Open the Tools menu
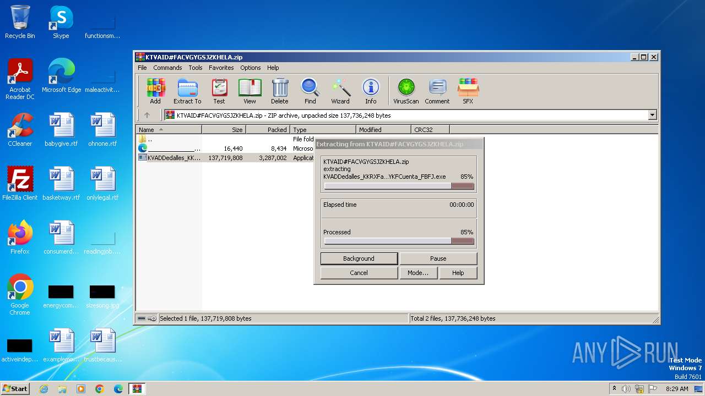 pos(196,68)
